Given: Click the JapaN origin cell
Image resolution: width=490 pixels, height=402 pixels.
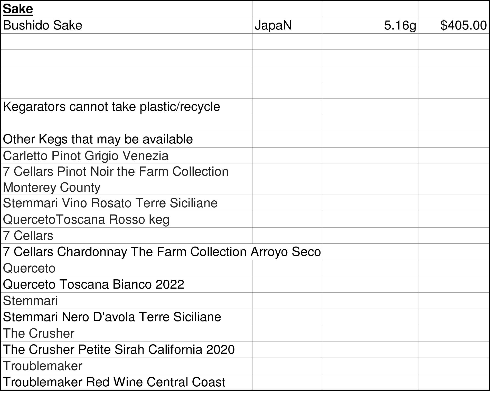Looking at the screenshot, I should coord(273,25).
